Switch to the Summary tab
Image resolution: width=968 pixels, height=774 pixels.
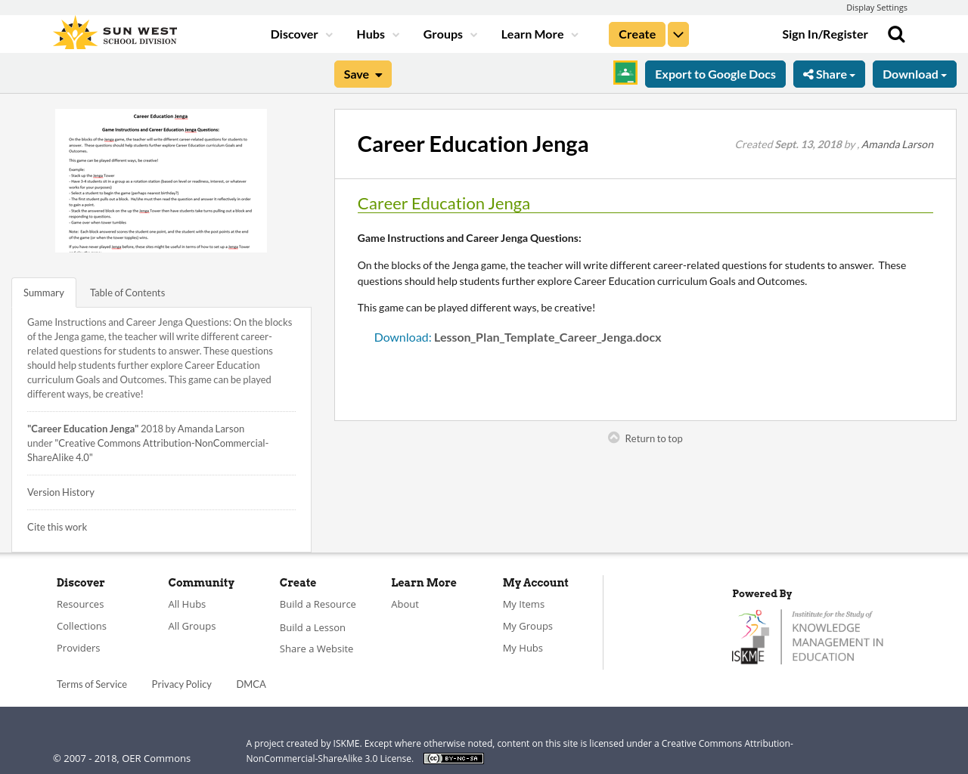43,291
